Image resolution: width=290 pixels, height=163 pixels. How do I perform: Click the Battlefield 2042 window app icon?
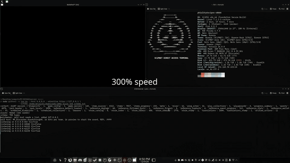pyautogui.click(x=2, y=5)
